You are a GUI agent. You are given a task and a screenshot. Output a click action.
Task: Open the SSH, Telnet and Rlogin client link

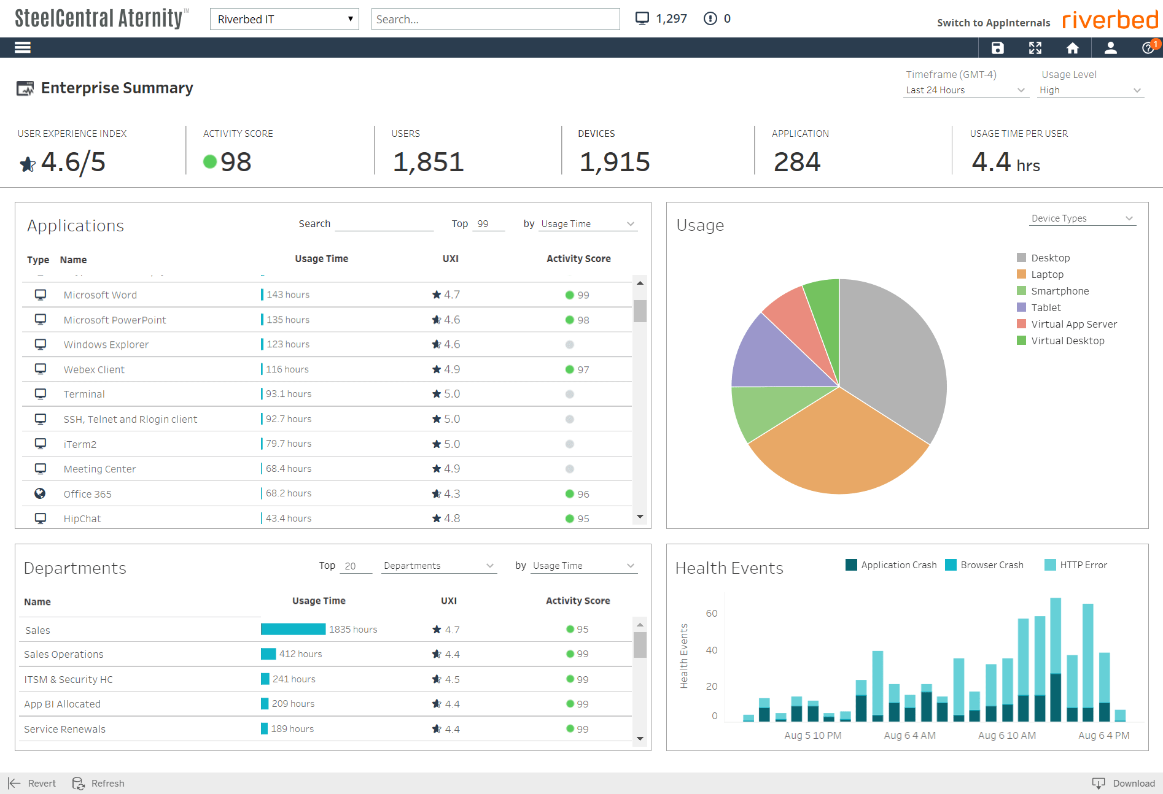pyautogui.click(x=130, y=419)
